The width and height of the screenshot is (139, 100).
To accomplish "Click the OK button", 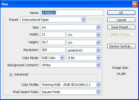I will click(x=121, y=13).
